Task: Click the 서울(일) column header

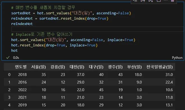Action: (x=38, y=67)
